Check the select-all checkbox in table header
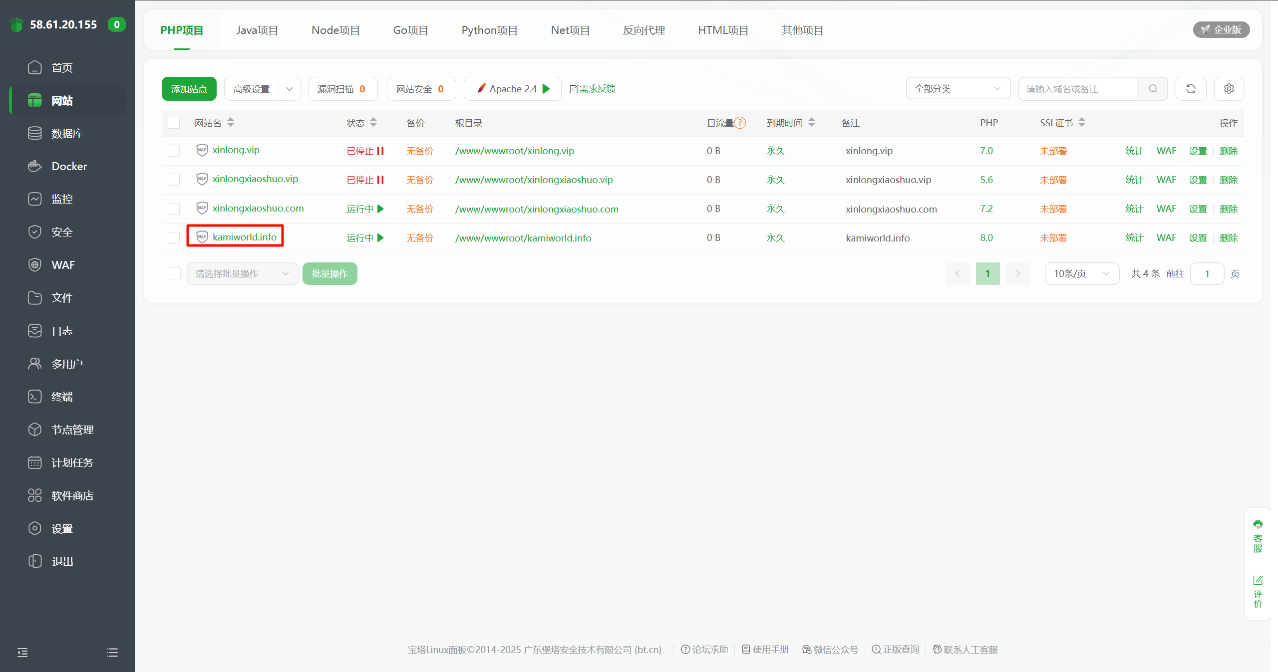 point(174,123)
